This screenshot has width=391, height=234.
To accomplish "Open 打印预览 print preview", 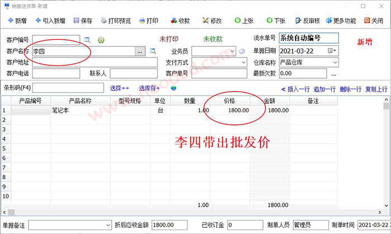I will 116,21.
